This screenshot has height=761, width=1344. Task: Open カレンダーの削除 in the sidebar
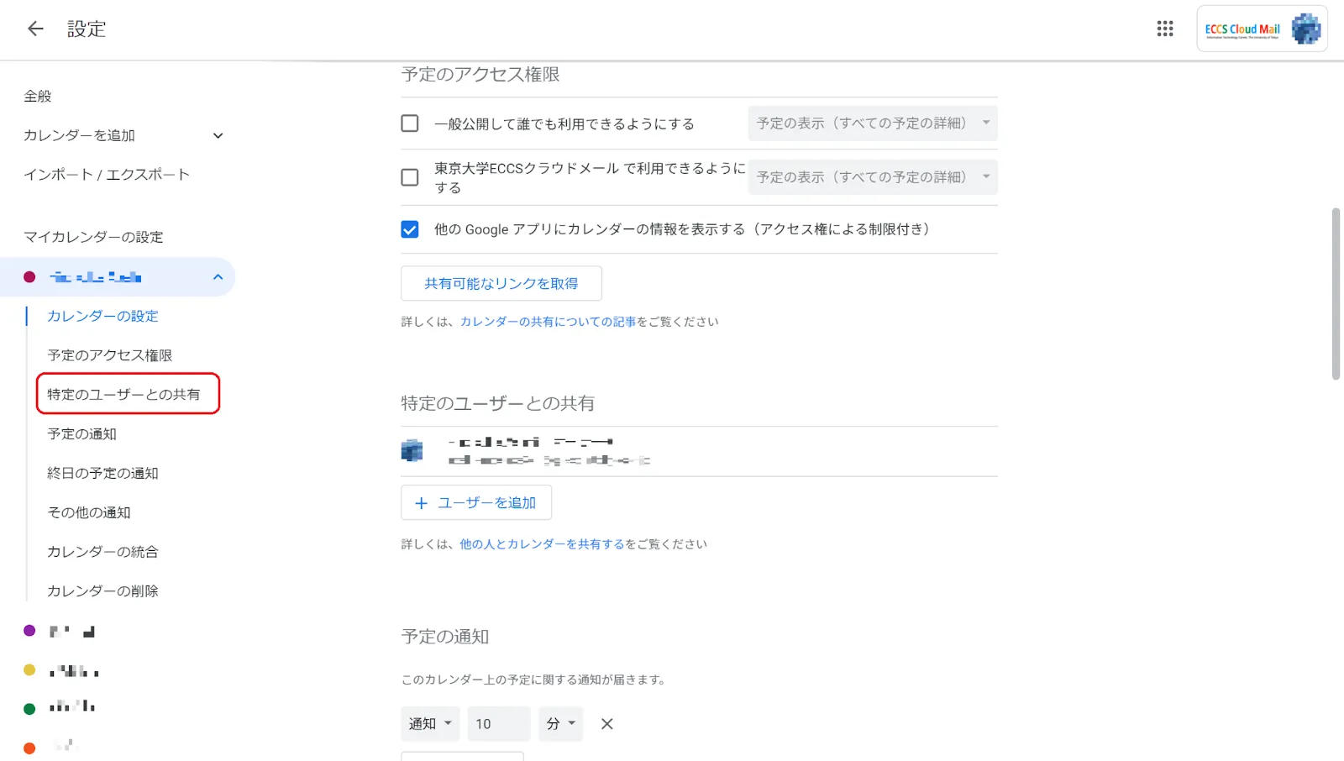[x=102, y=590]
